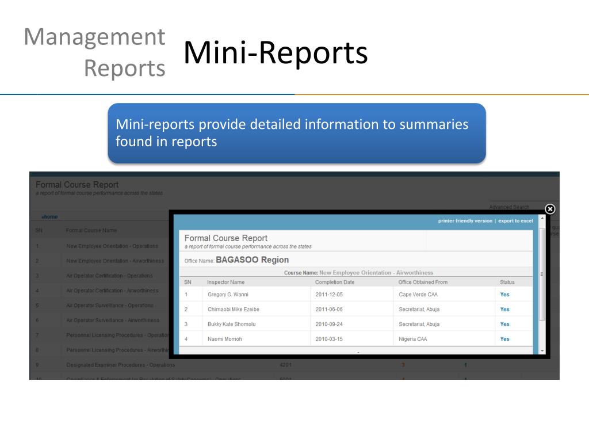
Task: Click Yes status for Gregory G. Wanni
Action: coord(504,295)
